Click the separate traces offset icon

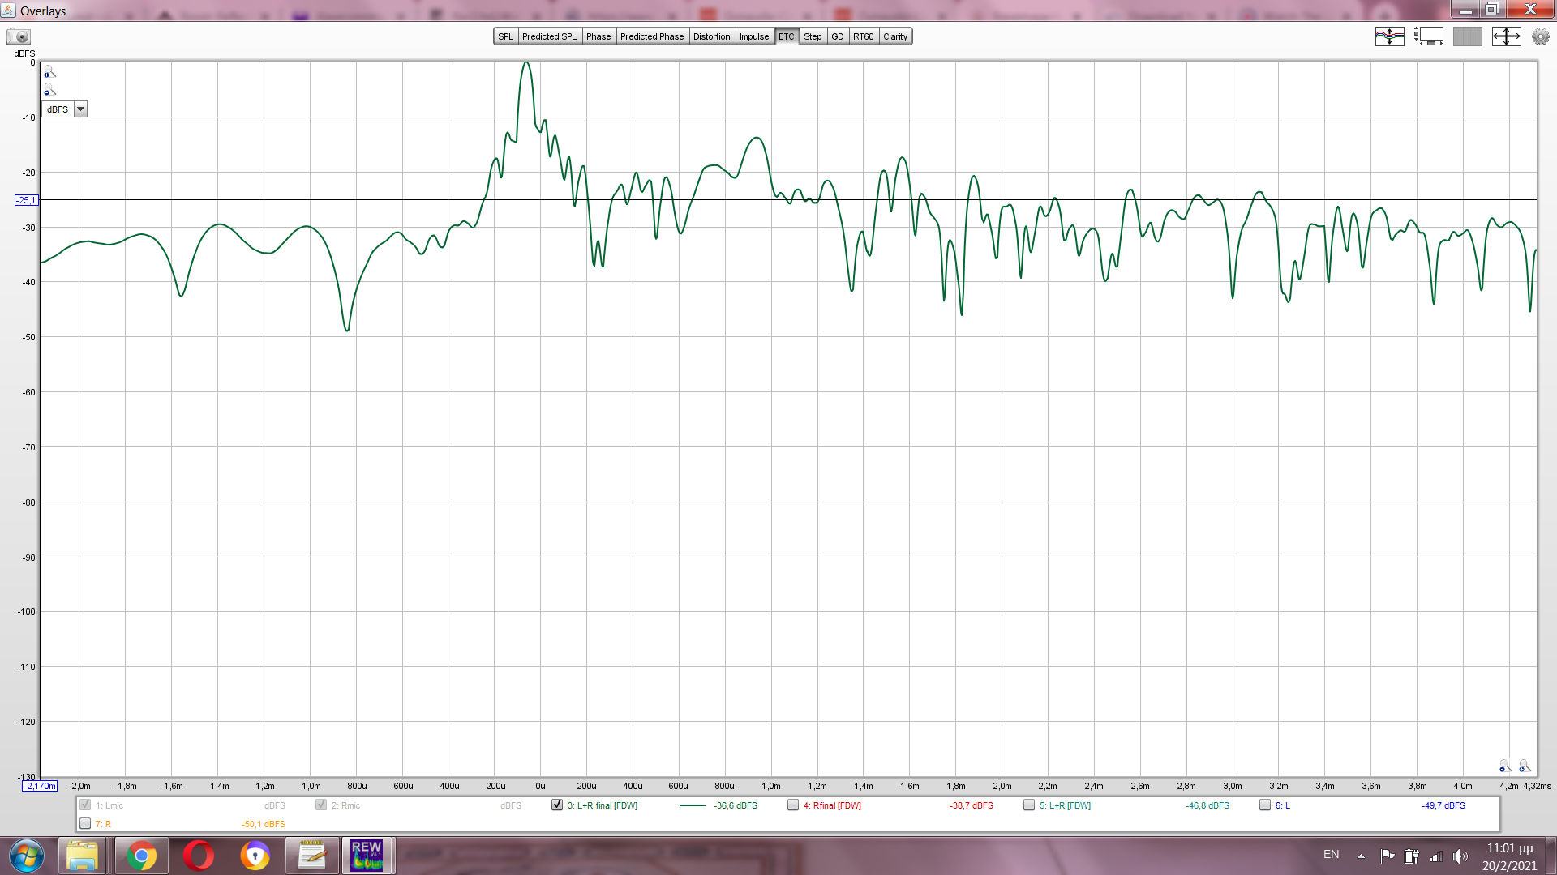coord(1389,36)
